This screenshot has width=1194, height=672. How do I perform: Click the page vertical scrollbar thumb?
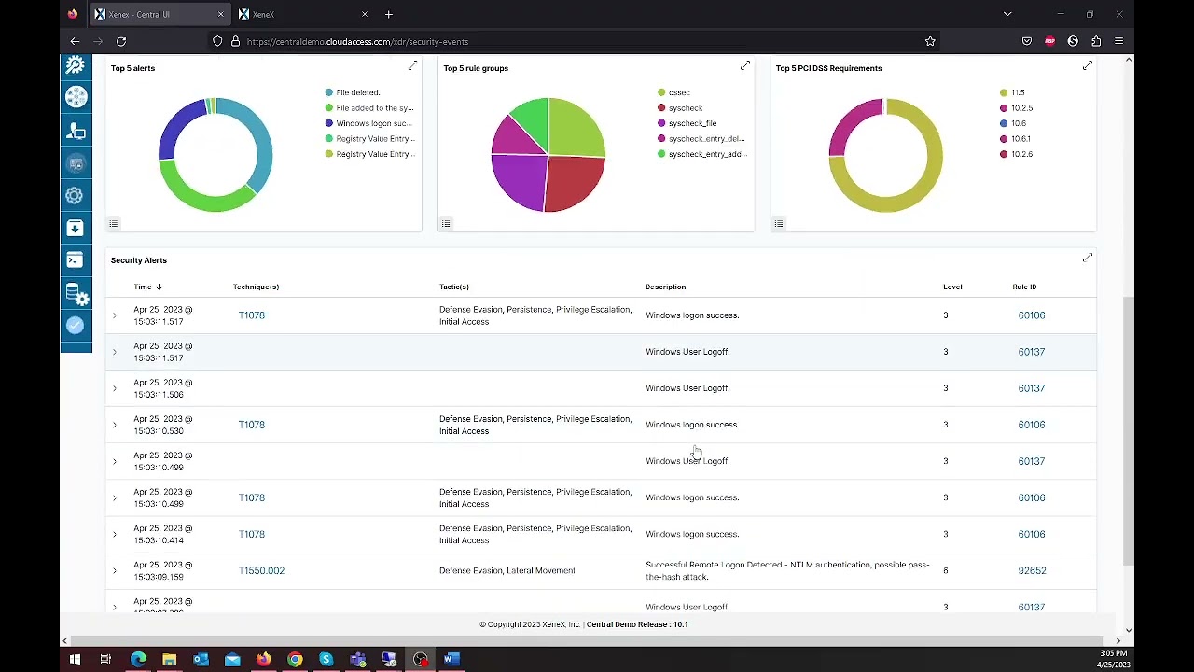(1128, 429)
